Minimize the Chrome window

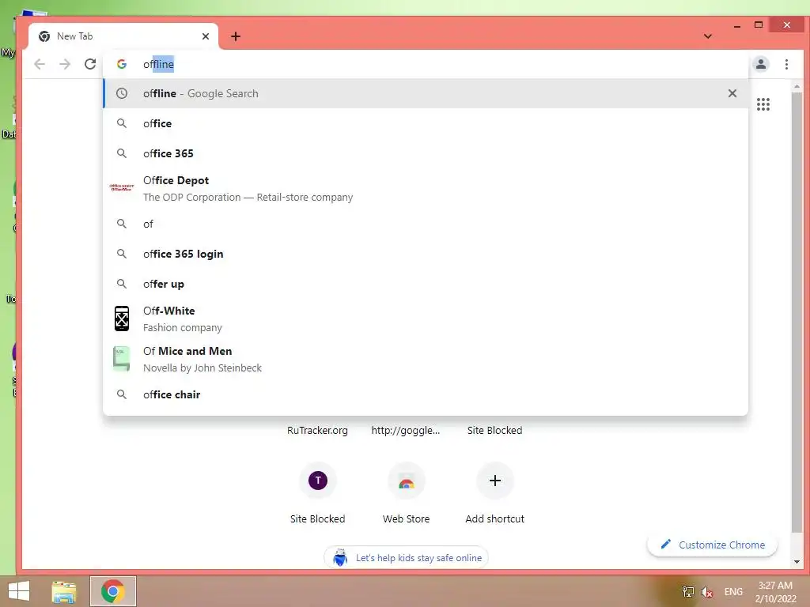coord(737,25)
